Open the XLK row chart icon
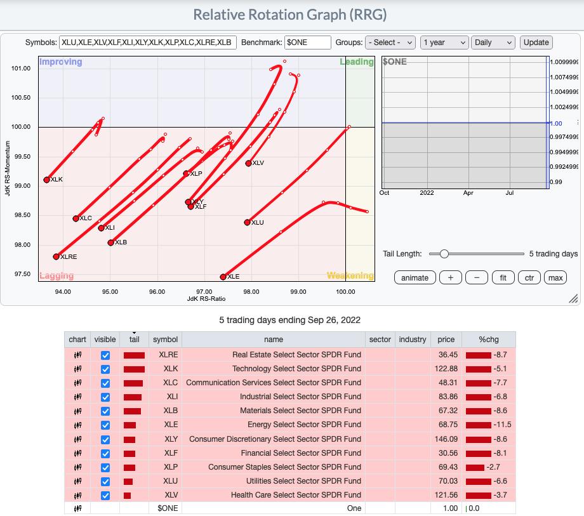 (77, 369)
